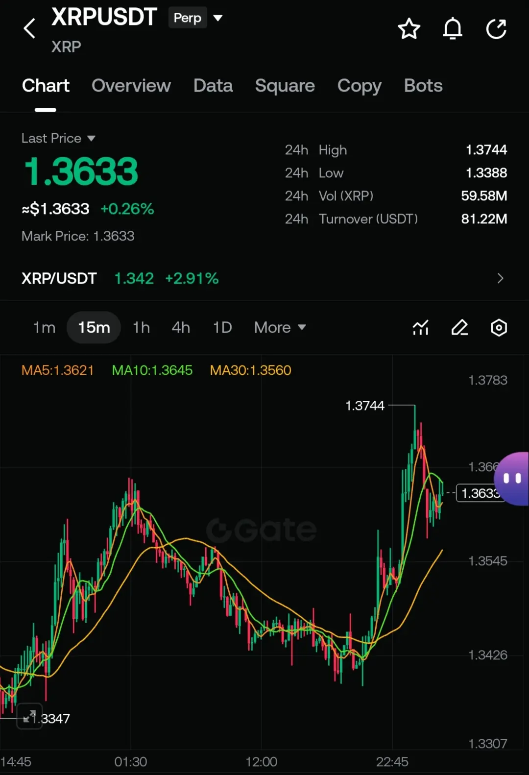529x775 pixels.
Task: Open the drawing pencil tool
Action: coord(459,327)
